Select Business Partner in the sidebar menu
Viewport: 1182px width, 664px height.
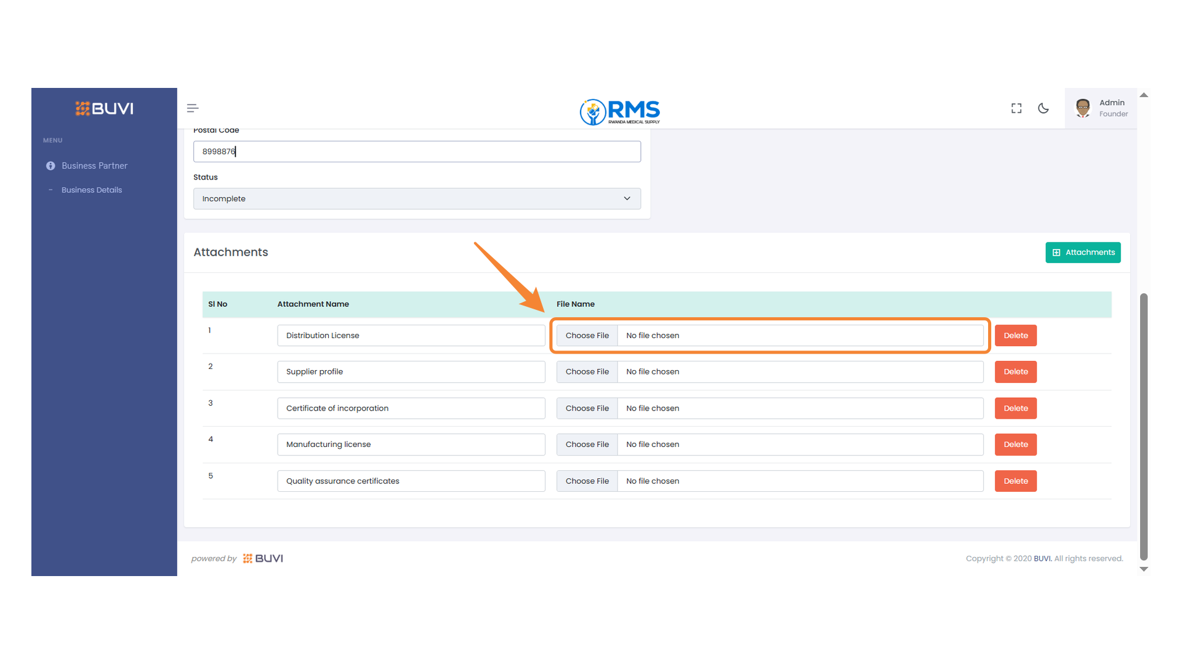tap(94, 165)
